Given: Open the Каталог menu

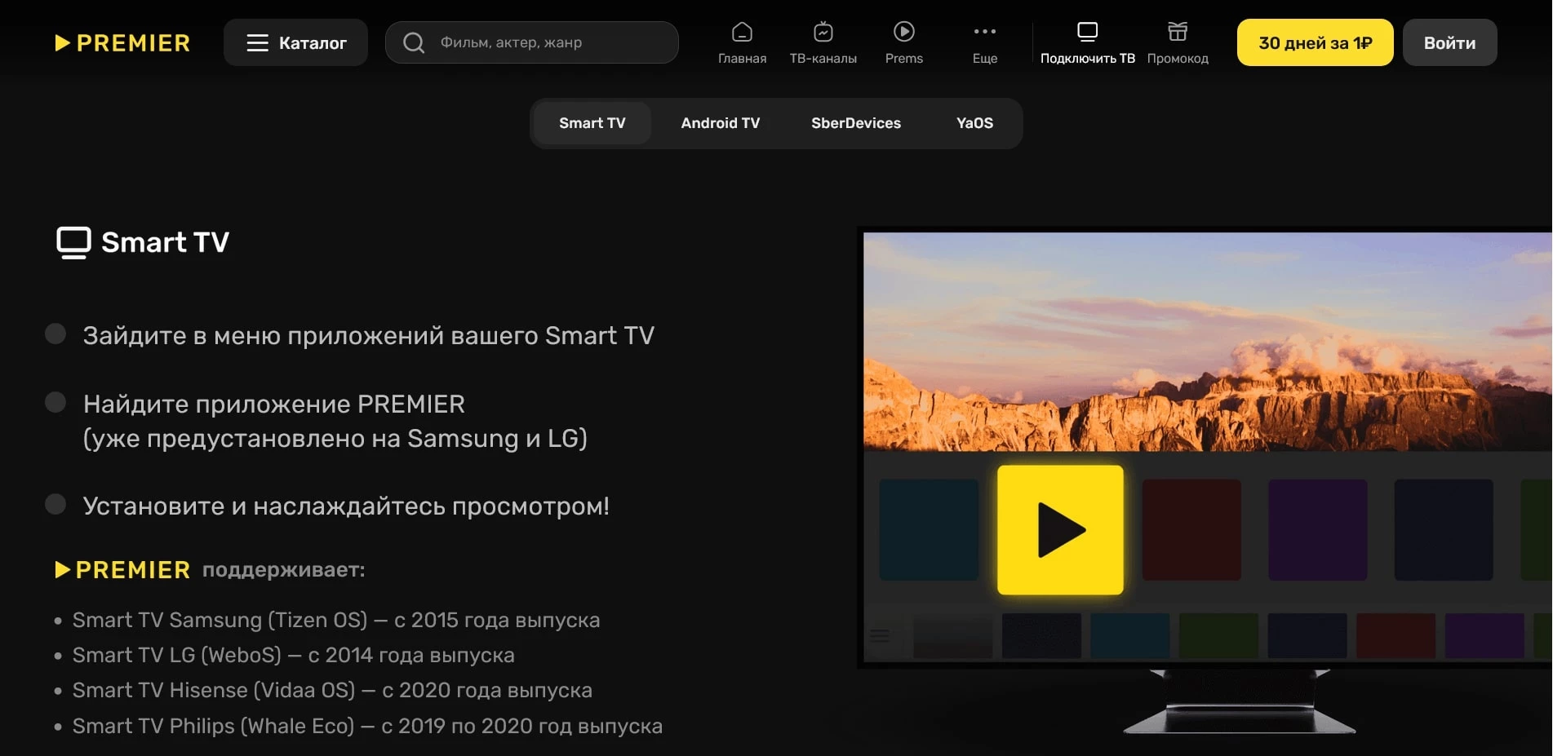Looking at the screenshot, I should 295,42.
